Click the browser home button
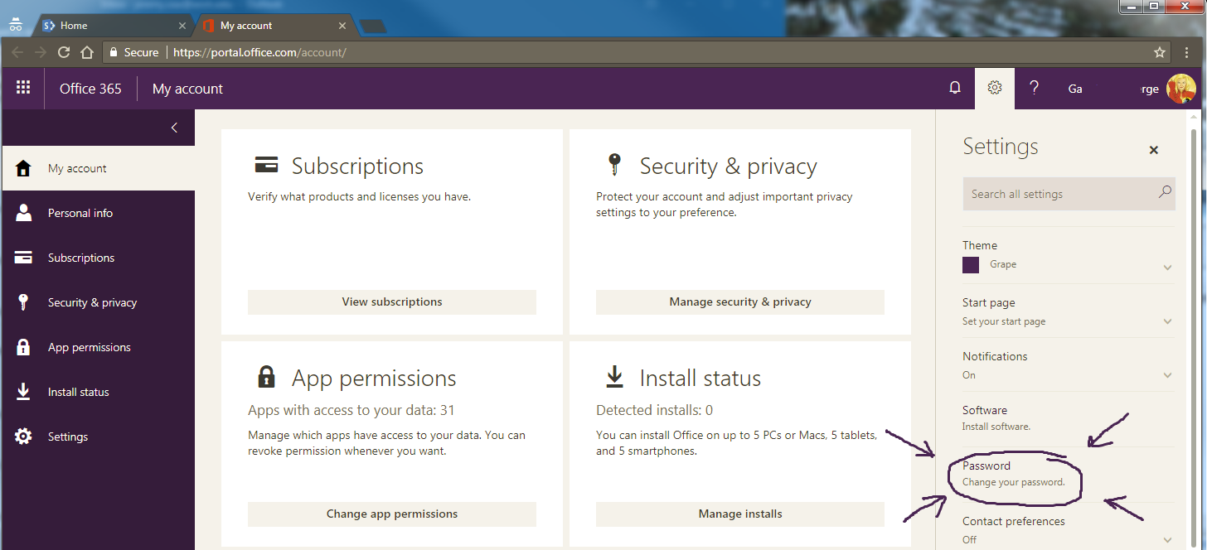Viewport: 1207px width, 550px height. tap(86, 52)
